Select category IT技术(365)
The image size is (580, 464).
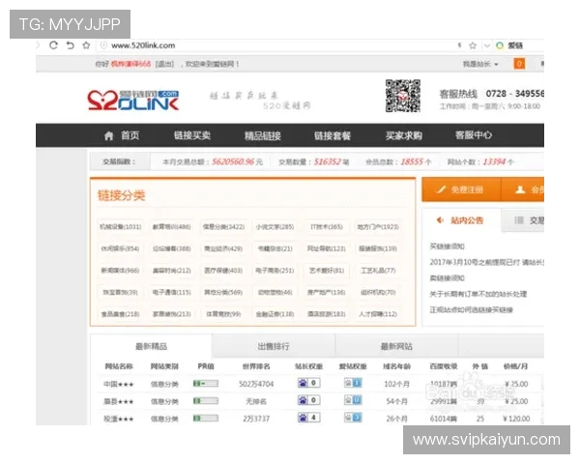[327, 227]
